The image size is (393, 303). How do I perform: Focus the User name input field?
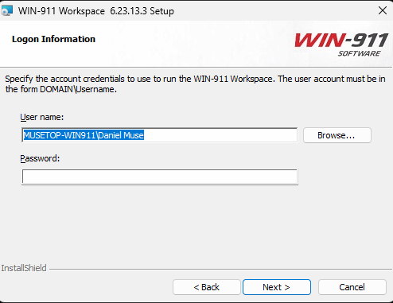click(160, 135)
